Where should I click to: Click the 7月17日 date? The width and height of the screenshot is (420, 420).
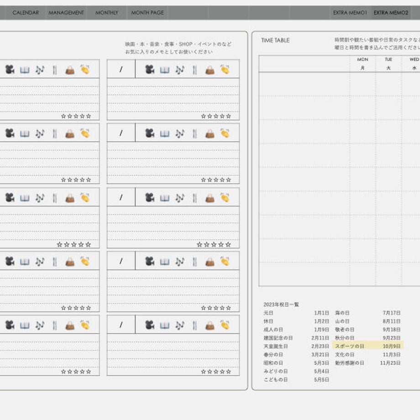(392, 313)
